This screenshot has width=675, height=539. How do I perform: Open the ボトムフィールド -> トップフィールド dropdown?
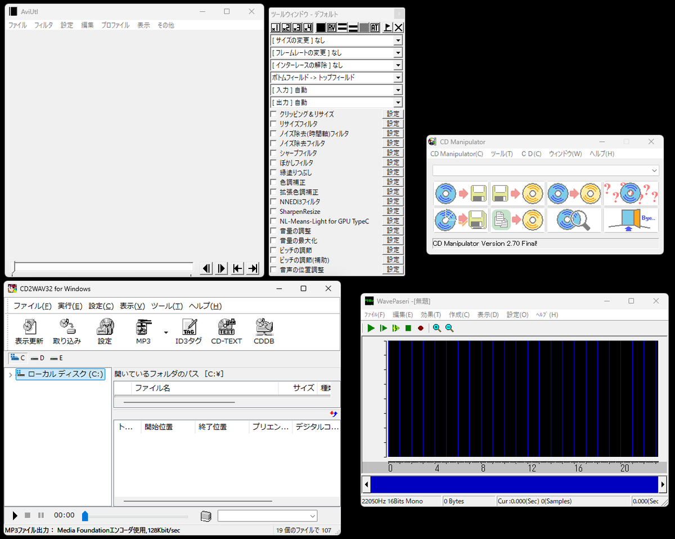coord(336,78)
